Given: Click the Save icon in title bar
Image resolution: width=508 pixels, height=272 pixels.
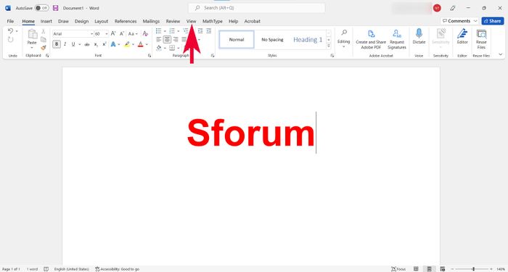Looking at the screenshot, I should [55, 8].
